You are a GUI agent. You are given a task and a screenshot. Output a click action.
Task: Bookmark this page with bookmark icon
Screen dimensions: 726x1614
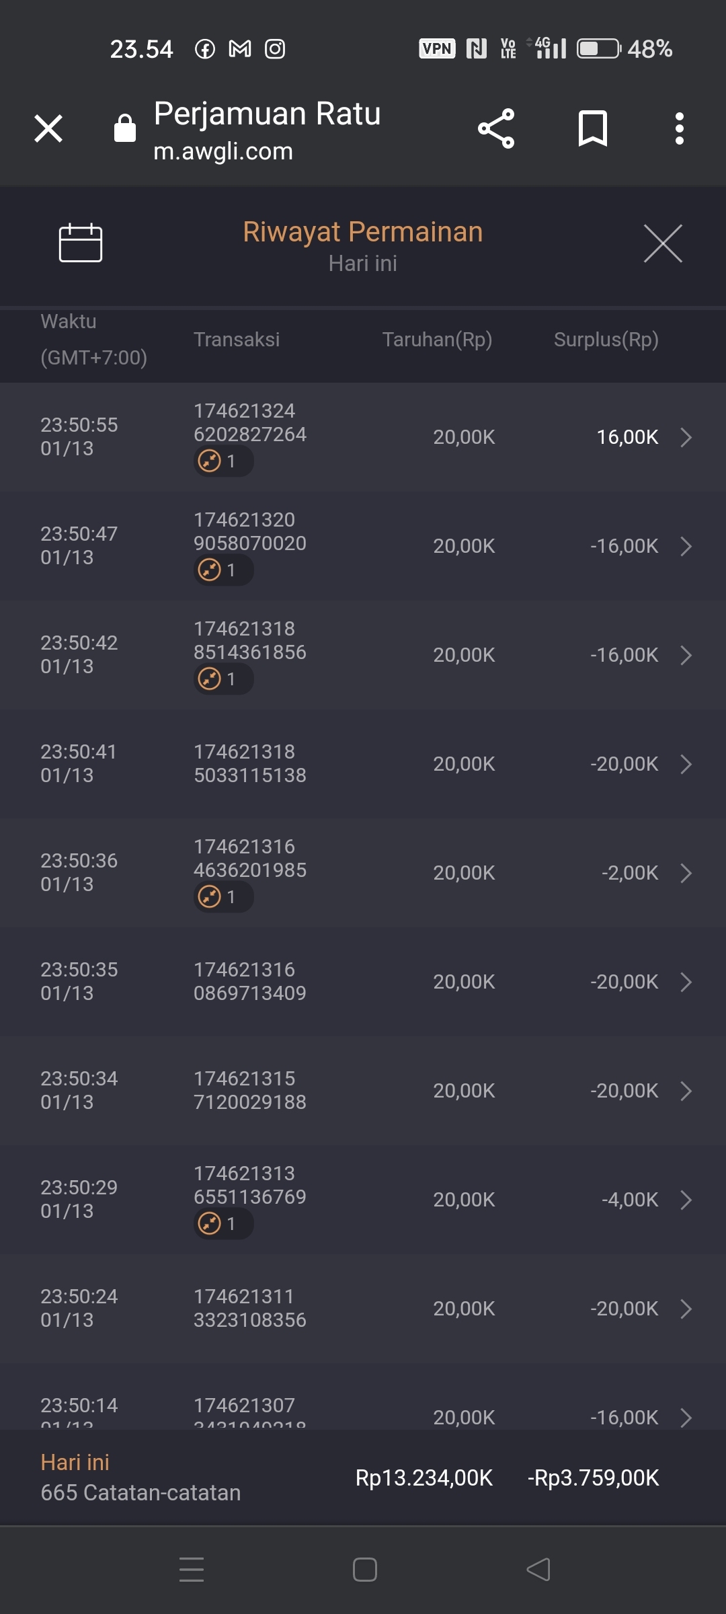593,128
